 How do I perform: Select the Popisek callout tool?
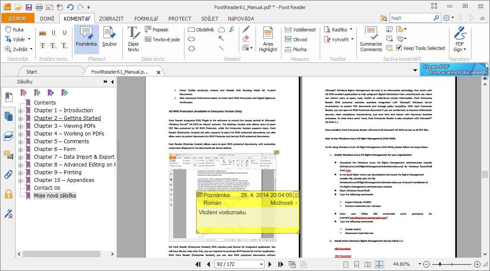click(x=156, y=30)
